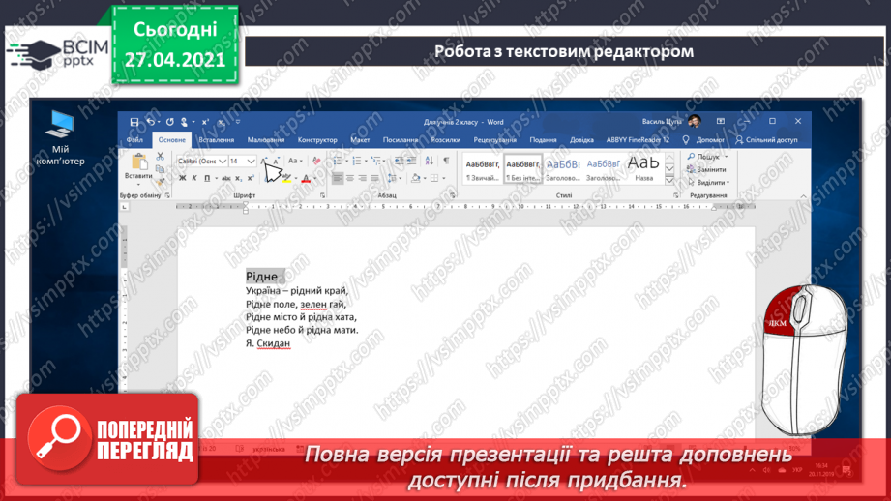Select the Без інтервалів style
This screenshot has height=501, width=891.
(x=522, y=168)
